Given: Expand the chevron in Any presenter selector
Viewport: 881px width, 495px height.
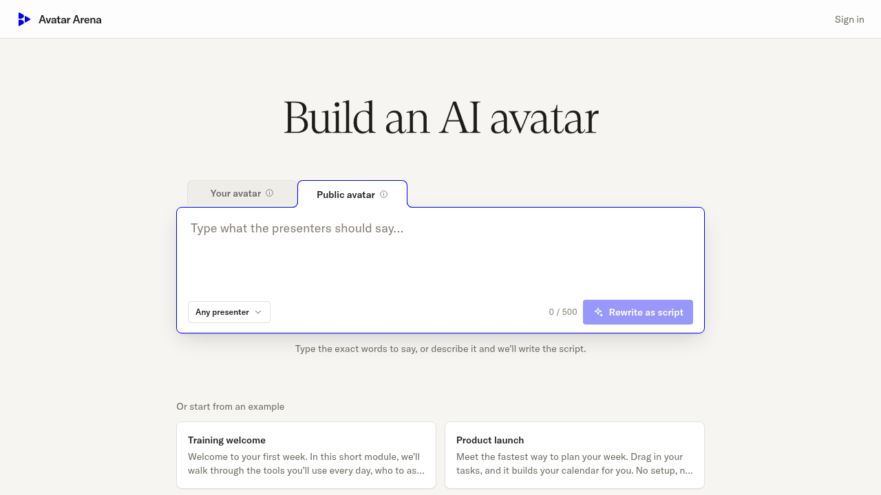Looking at the screenshot, I should point(258,312).
